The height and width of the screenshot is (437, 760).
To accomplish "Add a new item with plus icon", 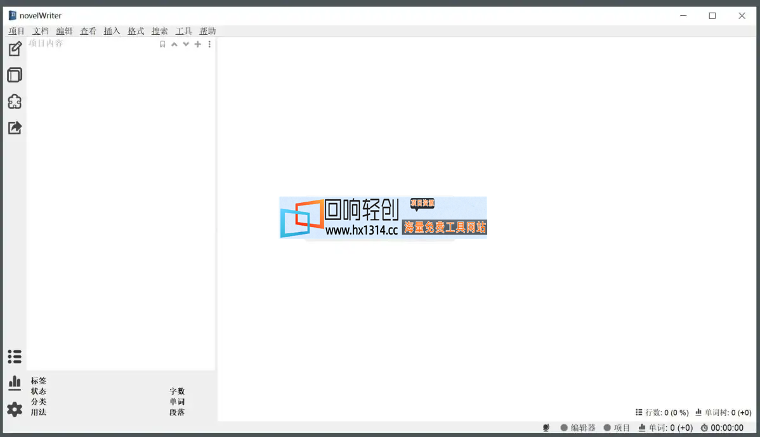I will [197, 44].
